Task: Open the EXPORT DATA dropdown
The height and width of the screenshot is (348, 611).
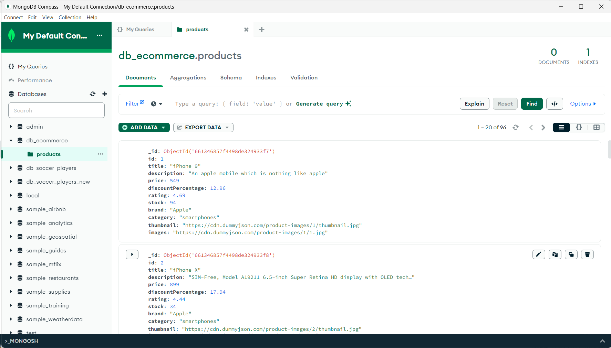Action: (x=203, y=128)
